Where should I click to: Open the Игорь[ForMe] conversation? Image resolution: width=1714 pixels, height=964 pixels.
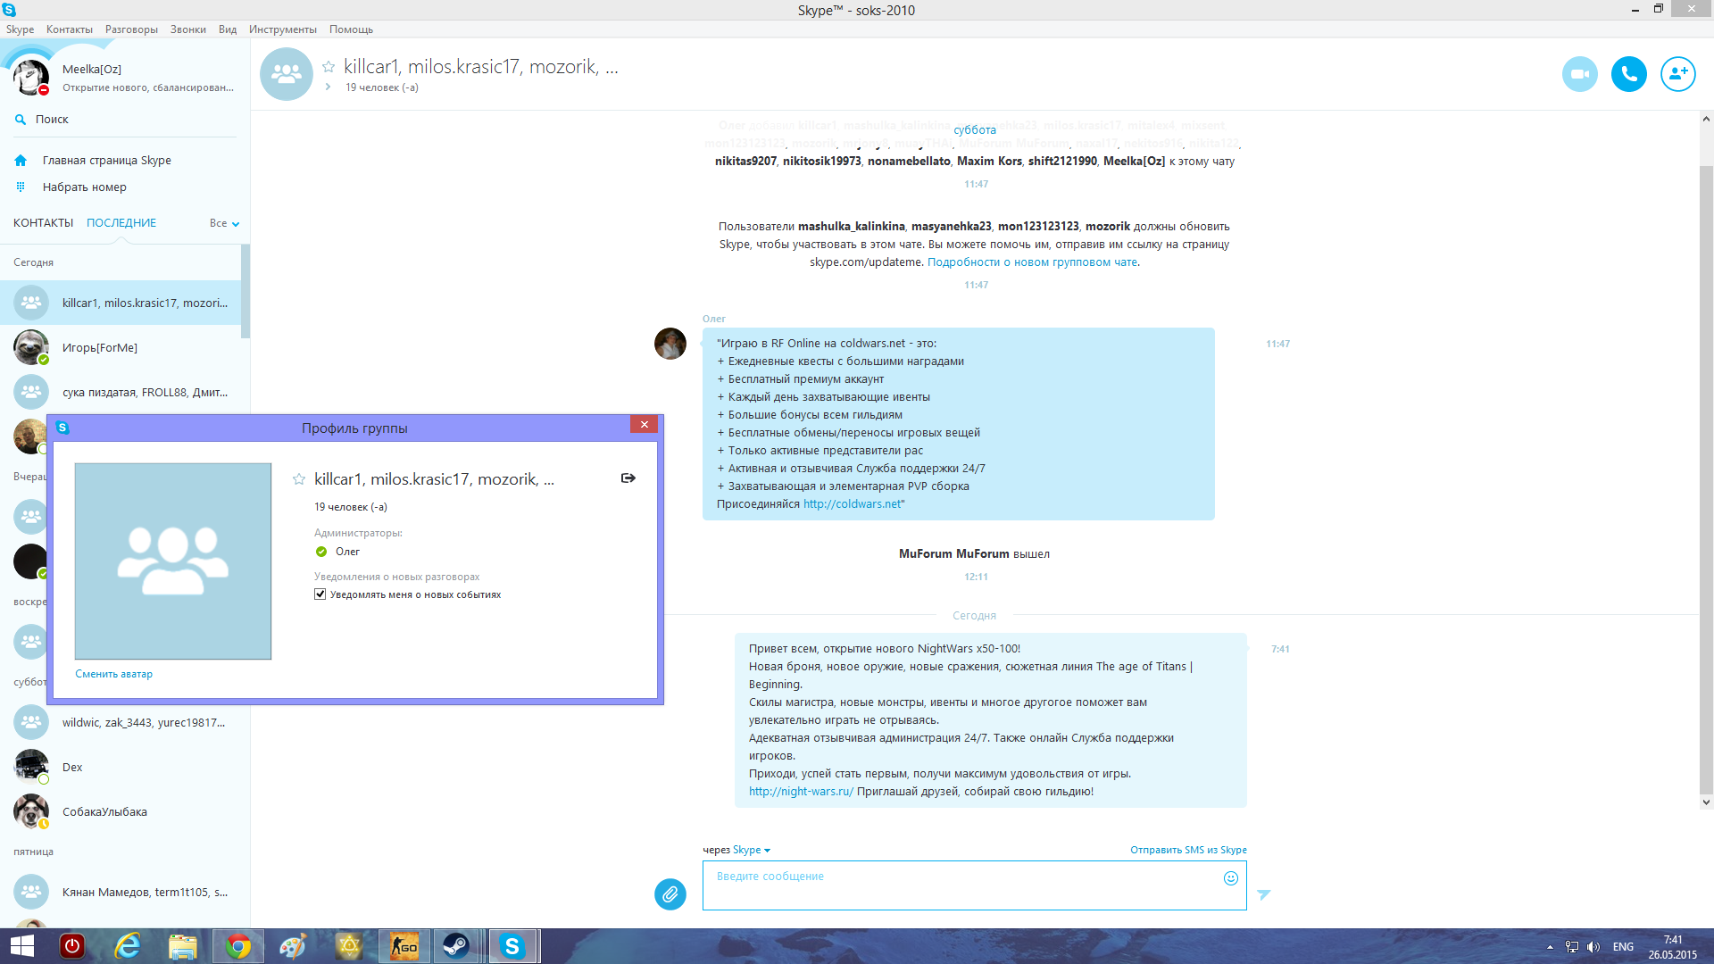121,347
